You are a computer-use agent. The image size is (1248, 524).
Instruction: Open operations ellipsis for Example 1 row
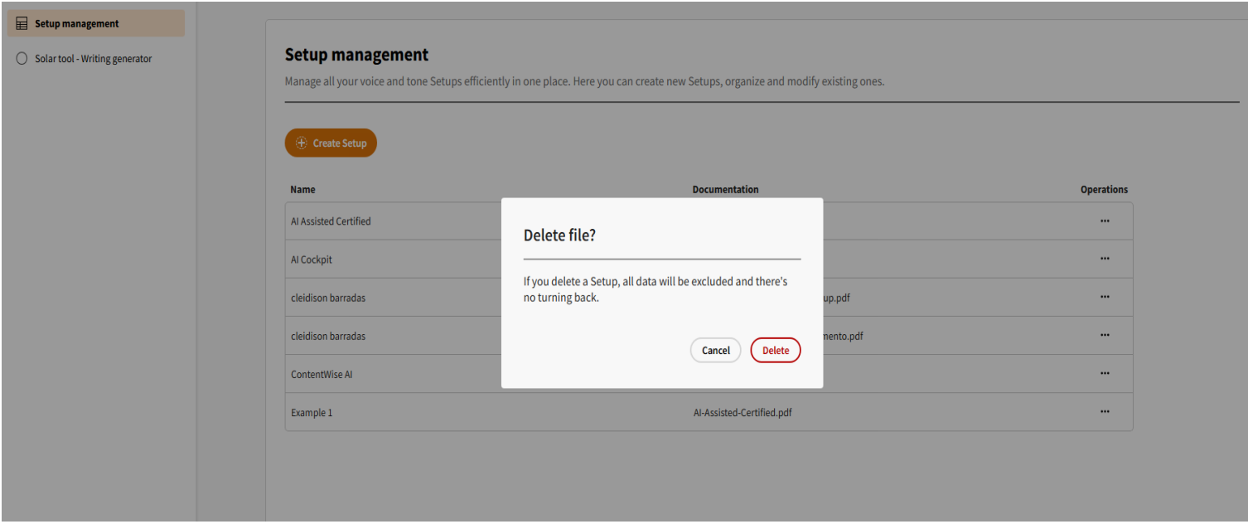click(1104, 411)
